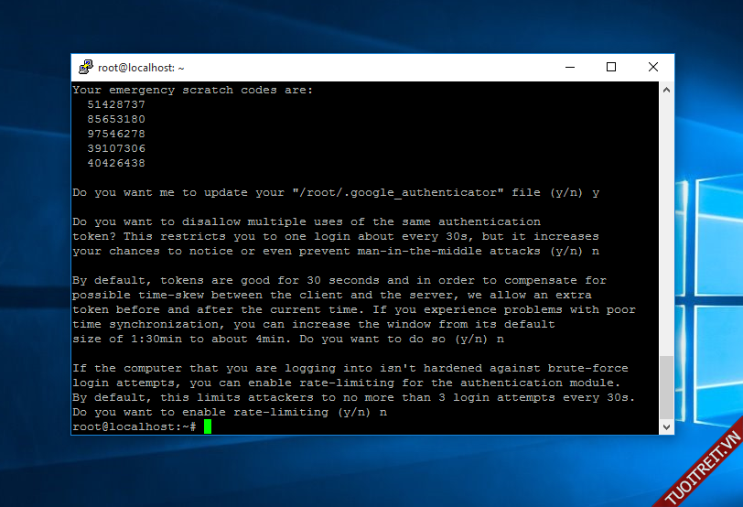Maximize the PuTTY terminal window
This screenshot has height=507, width=743.
click(x=611, y=67)
